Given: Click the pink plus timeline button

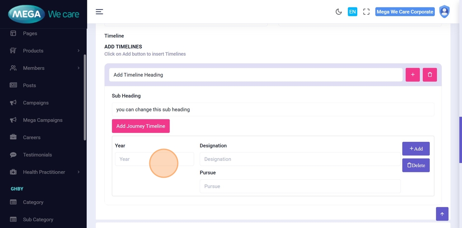Looking at the screenshot, I should (x=412, y=75).
